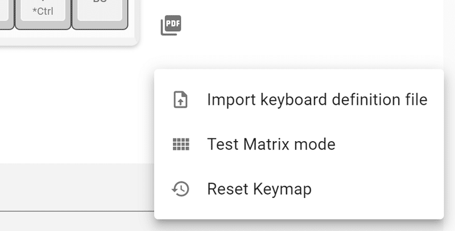This screenshot has width=455, height=231.
Task: Click the PDF export icon
Action: coord(171,26)
